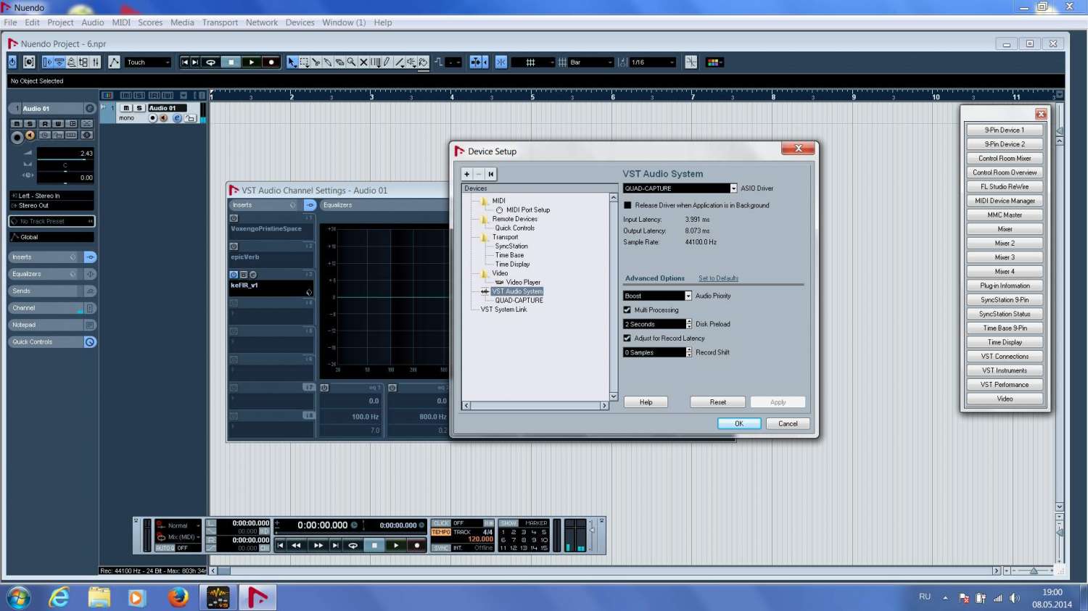Uncheck Multi Processing option
1088x611 pixels.
click(627, 310)
